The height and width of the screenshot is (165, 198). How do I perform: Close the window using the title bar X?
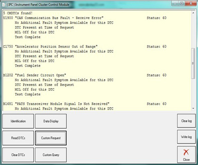pos(190,4)
